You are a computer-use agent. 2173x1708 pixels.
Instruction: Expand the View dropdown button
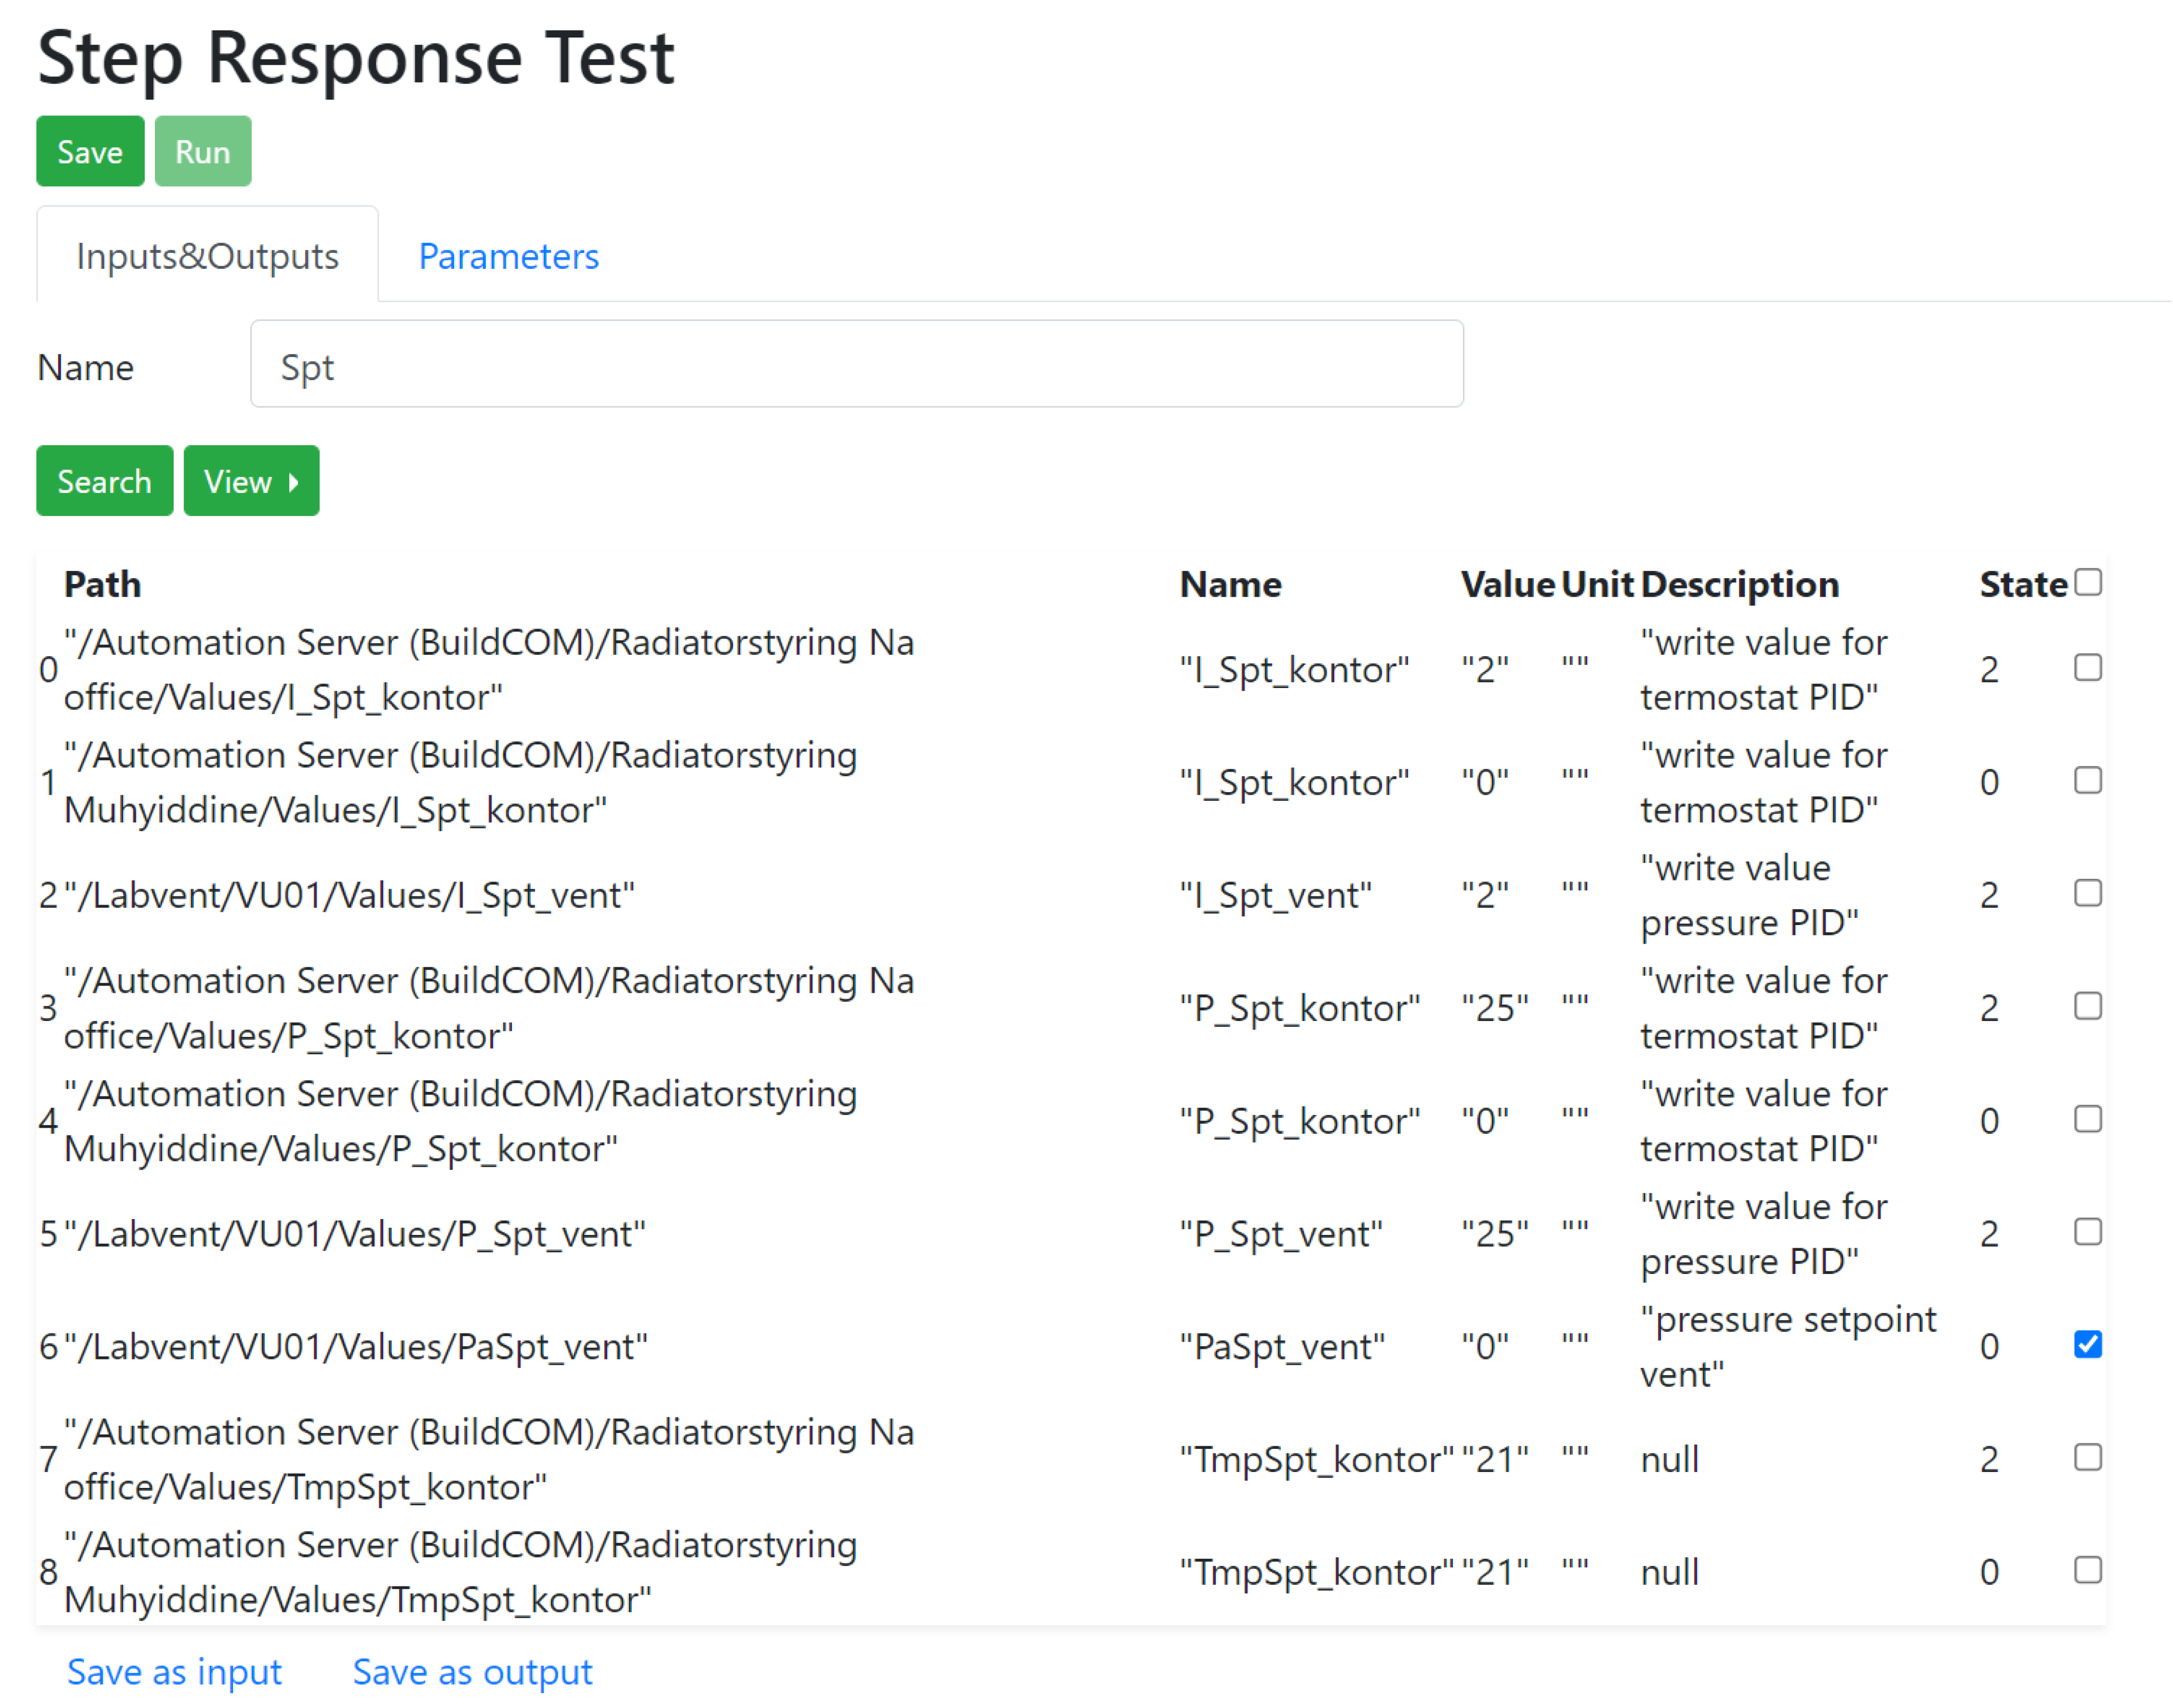point(251,481)
